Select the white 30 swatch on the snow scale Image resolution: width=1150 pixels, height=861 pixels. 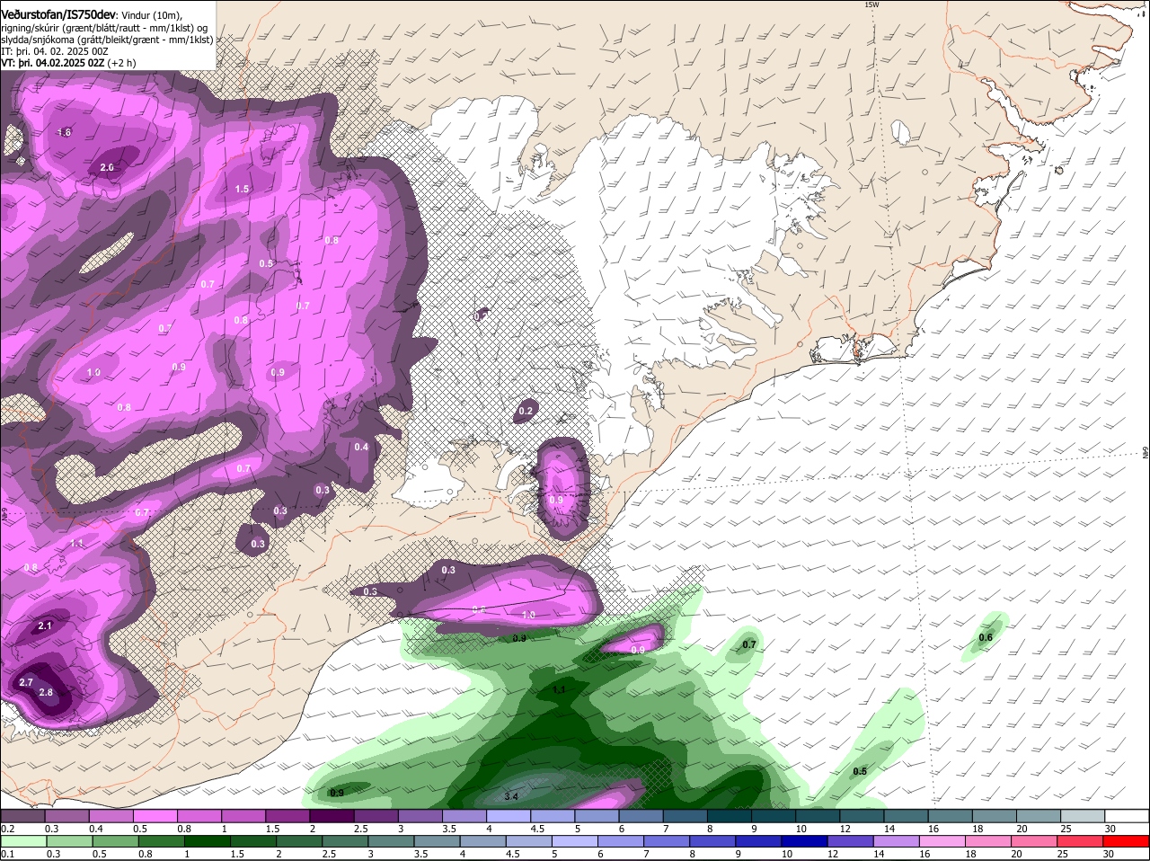point(1127,816)
